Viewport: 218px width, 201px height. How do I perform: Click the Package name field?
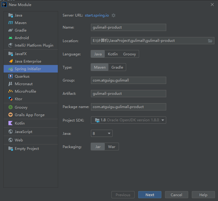click(129, 107)
